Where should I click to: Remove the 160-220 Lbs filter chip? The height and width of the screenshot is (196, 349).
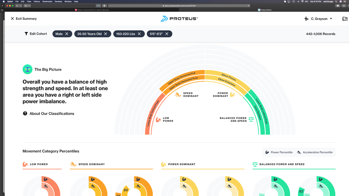(139, 34)
